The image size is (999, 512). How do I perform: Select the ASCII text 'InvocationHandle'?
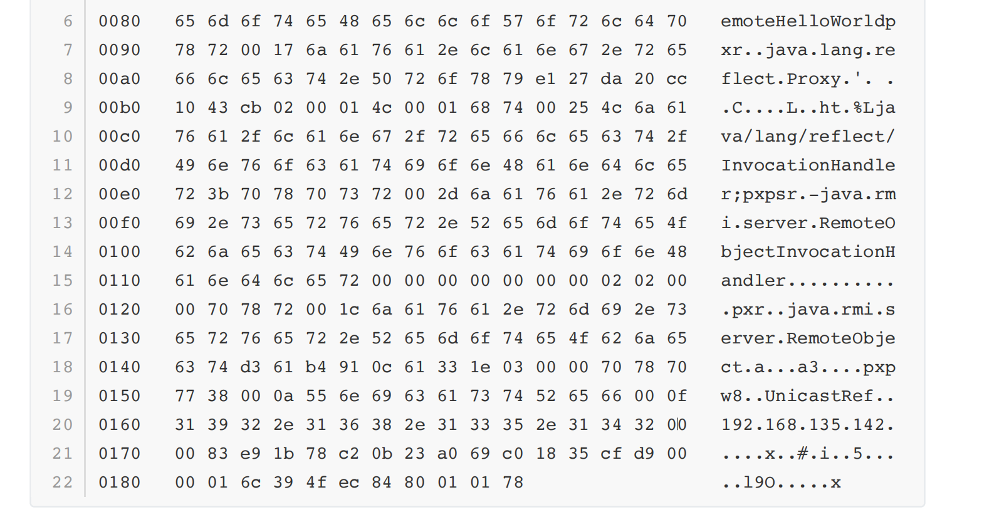[808, 165]
